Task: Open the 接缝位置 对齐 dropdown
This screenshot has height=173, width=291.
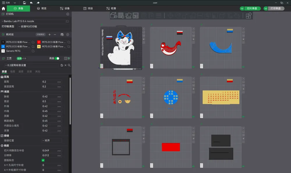Action: coord(52,140)
